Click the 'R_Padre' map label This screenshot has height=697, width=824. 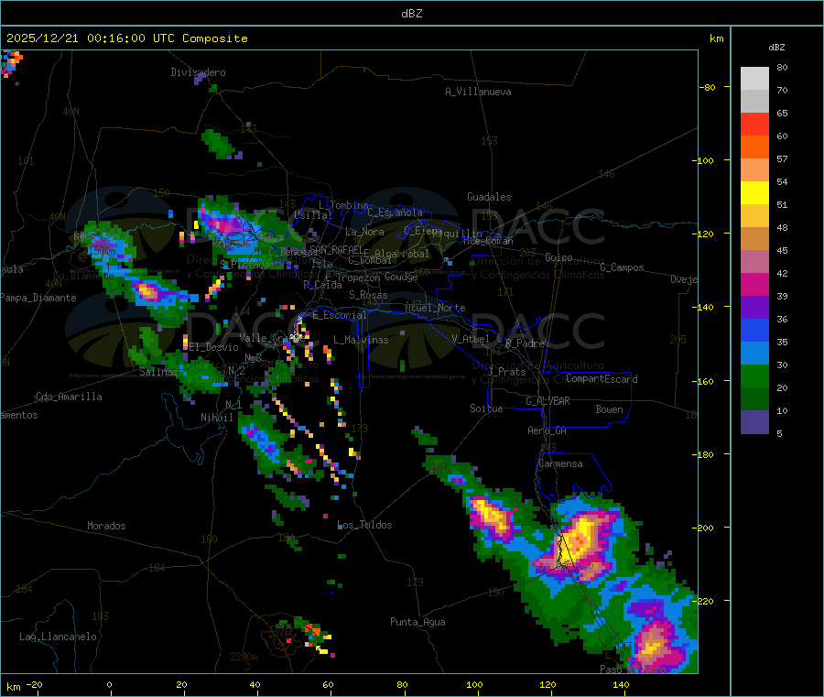(x=525, y=343)
